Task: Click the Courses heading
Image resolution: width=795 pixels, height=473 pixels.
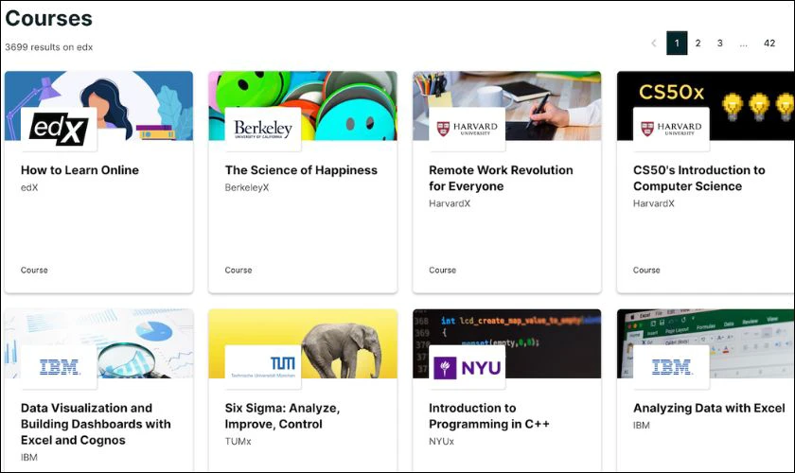Action: (x=48, y=18)
